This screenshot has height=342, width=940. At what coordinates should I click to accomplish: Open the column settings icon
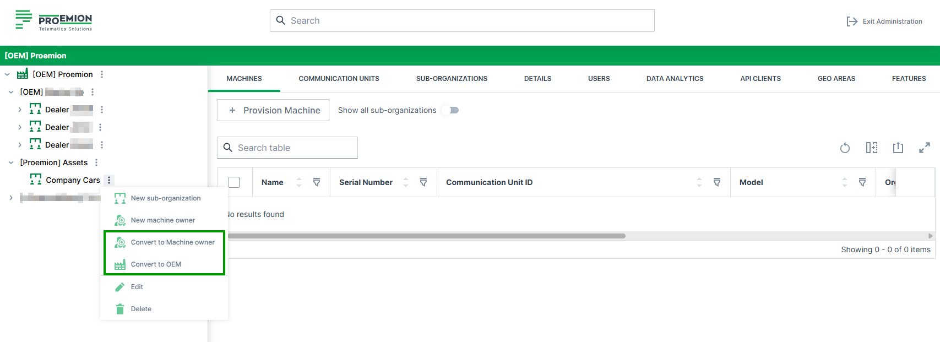click(x=871, y=148)
